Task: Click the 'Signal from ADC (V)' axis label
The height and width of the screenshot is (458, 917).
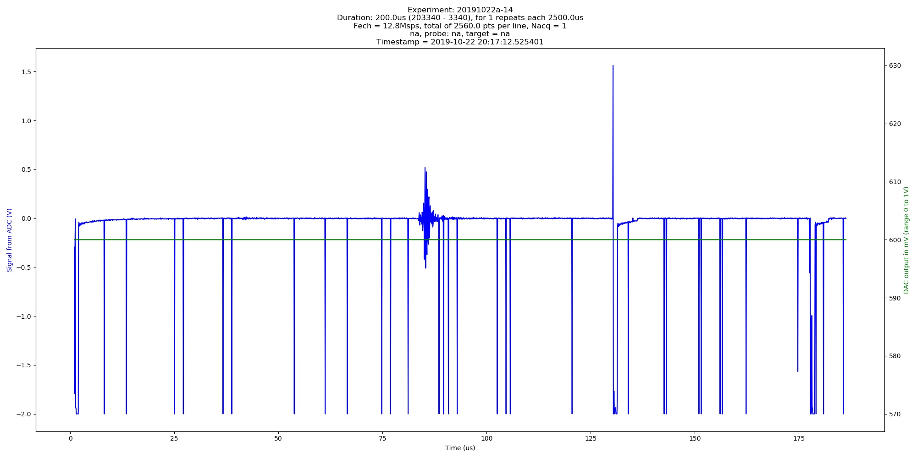Action: [9, 240]
